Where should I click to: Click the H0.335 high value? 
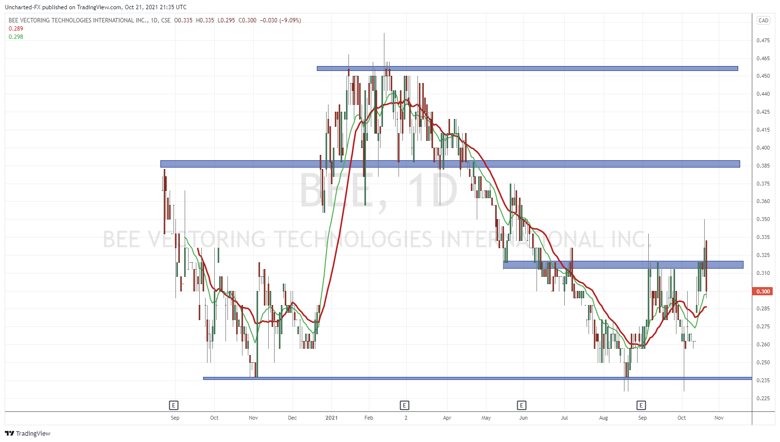pos(205,20)
